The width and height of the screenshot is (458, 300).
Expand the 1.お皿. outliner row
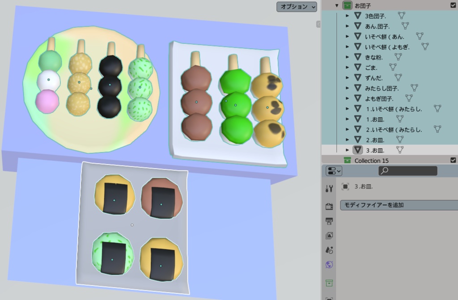point(347,119)
